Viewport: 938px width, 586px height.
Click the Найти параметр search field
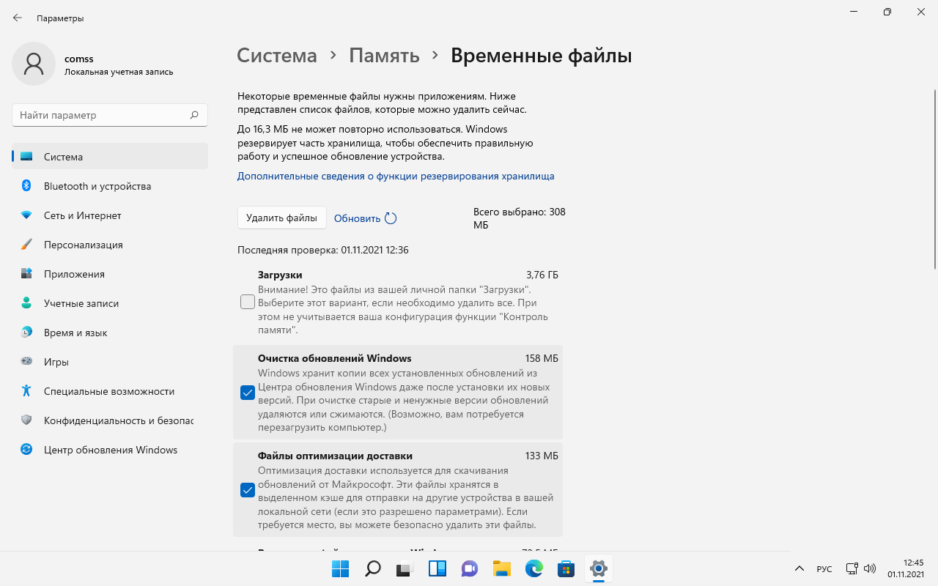coord(109,114)
